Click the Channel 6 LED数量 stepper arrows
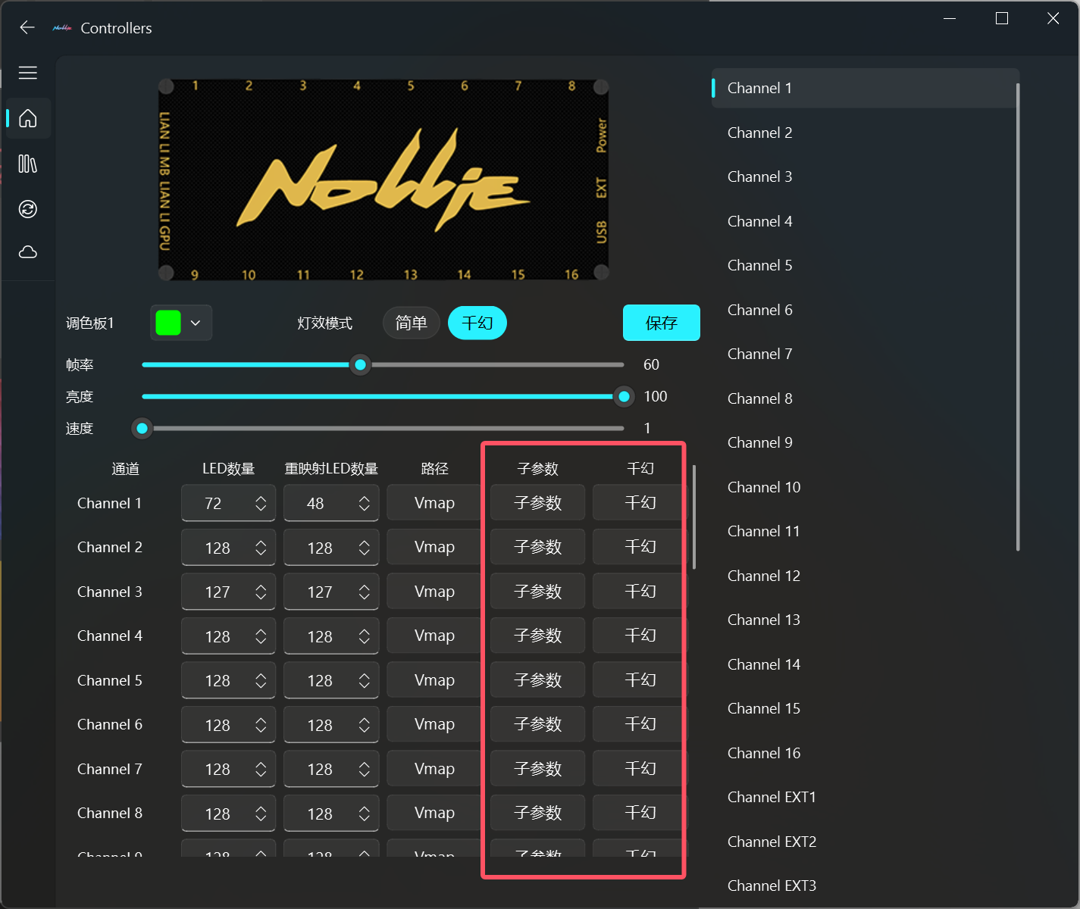This screenshot has height=909, width=1080. (x=261, y=726)
